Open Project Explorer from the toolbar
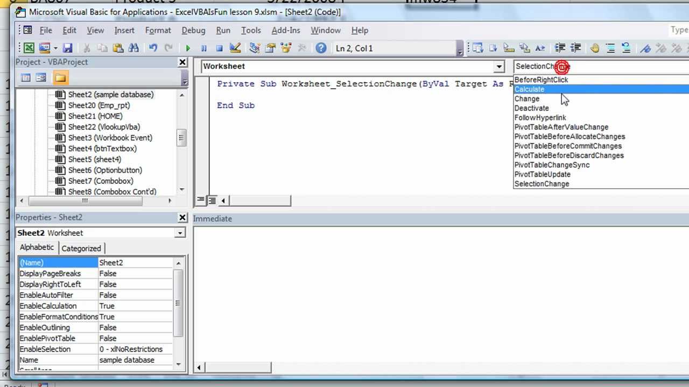Viewport: 689px width, 387px height. [x=255, y=48]
